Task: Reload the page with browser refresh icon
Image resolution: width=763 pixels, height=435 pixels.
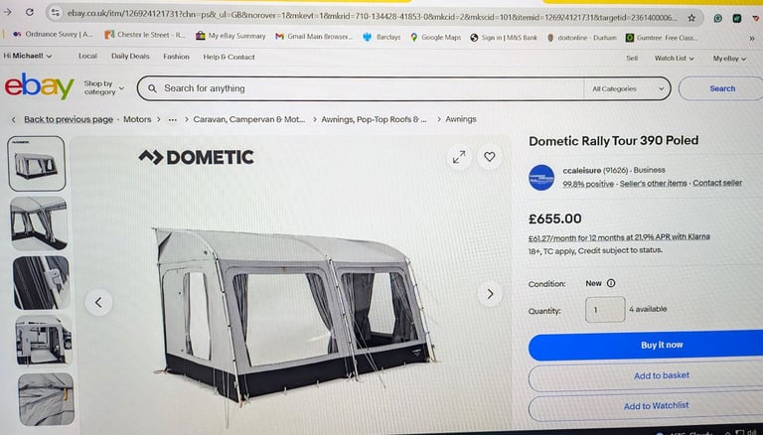Action: 30,12
